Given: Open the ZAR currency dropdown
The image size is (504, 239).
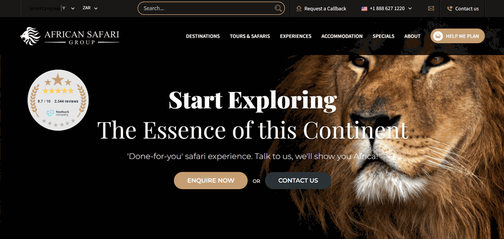Looking at the screenshot, I should (90, 9).
